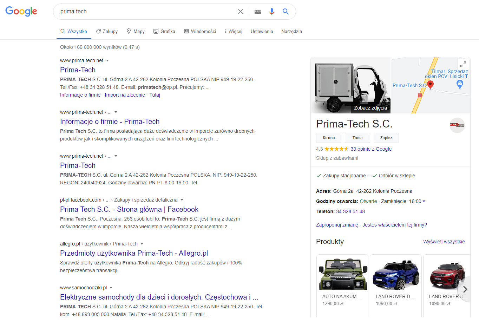
Task: Open red LAND ROVER product card
Action: pyautogui.click(x=447, y=285)
